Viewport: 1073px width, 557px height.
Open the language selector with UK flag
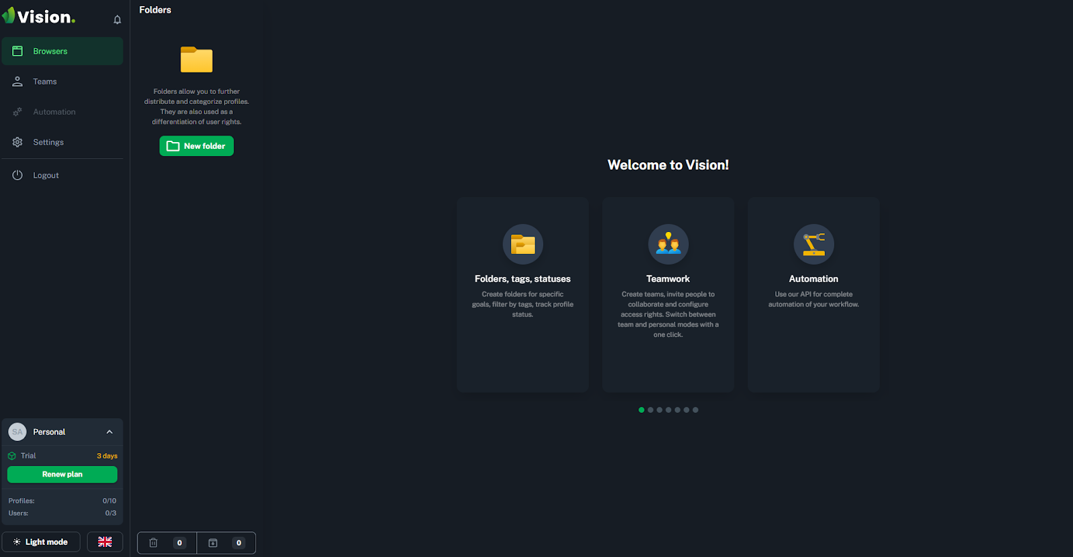pyautogui.click(x=105, y=542)
